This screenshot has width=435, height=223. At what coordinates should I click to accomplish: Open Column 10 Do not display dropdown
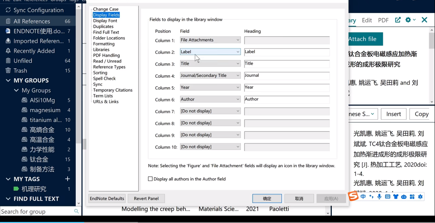click(x=210, y=147)
